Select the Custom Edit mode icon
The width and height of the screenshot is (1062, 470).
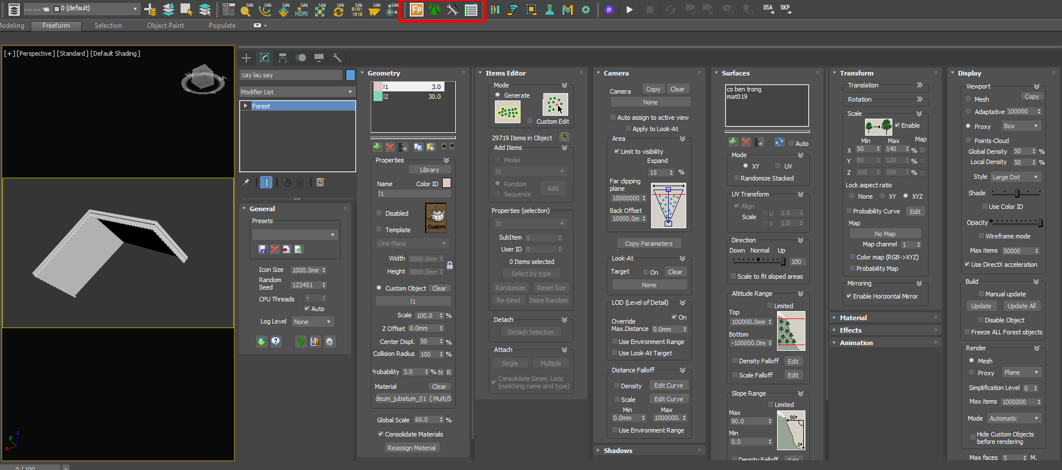click(x=555, y=104)
